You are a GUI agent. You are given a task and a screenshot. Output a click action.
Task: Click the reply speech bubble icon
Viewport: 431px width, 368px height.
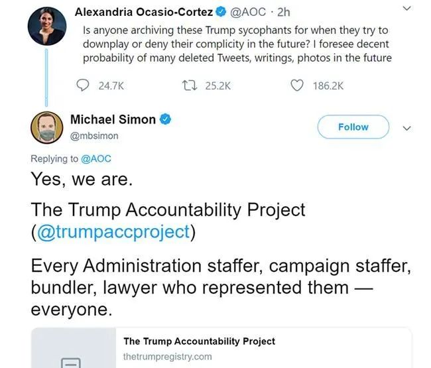tap(84, 86)
